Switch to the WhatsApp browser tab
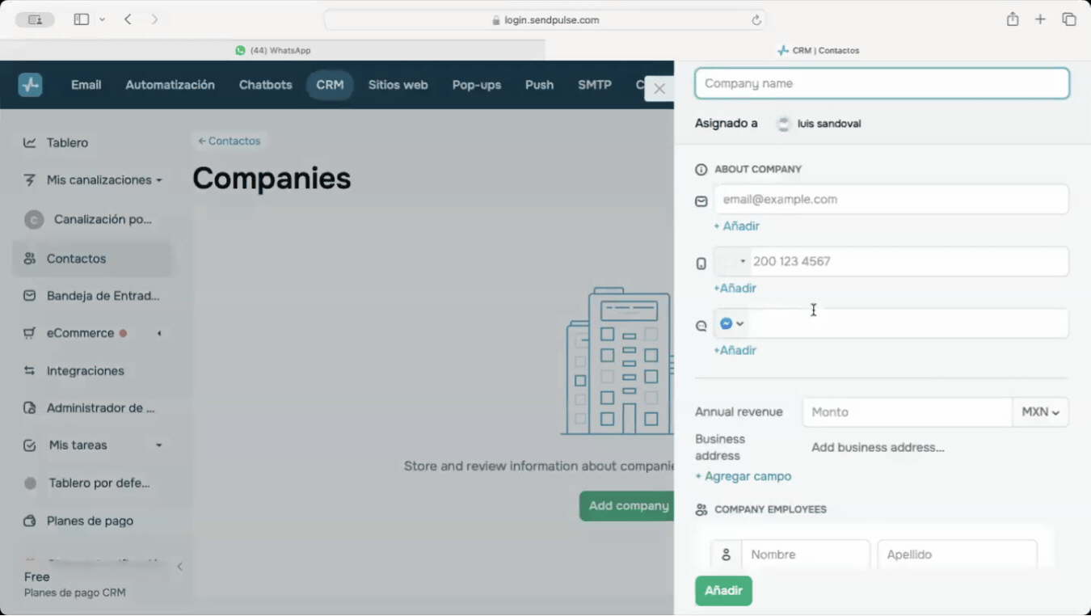 (272, 50)
